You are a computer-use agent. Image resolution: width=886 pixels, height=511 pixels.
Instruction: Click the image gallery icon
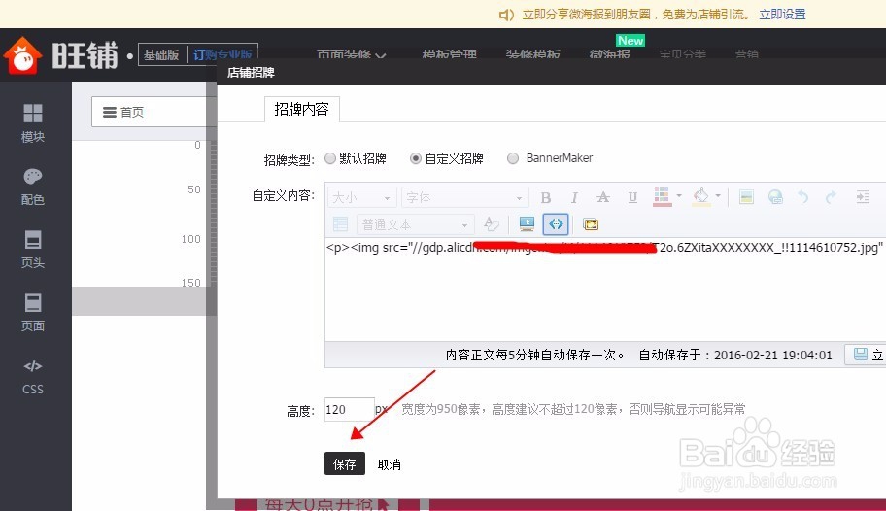coord(591,224)
